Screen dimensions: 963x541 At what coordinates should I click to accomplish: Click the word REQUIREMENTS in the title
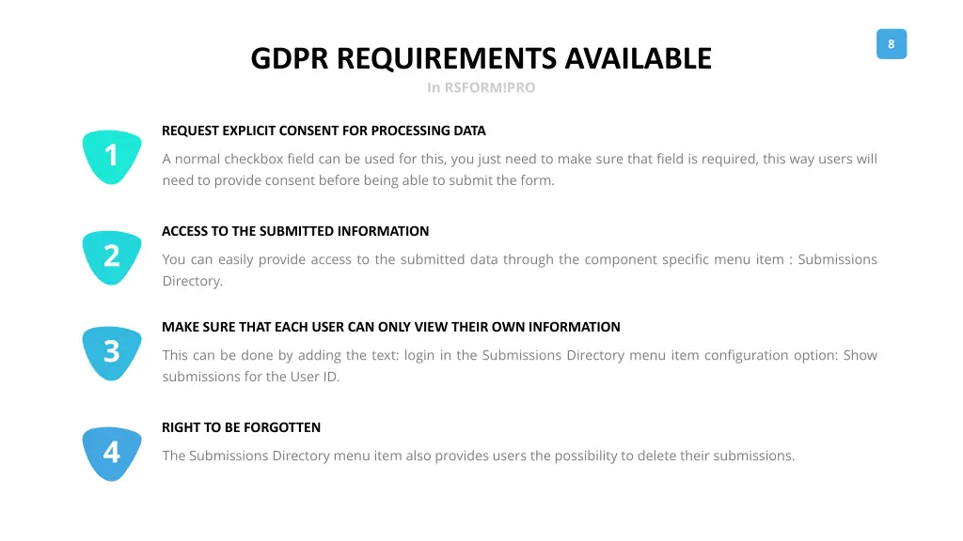pyautogui.click(x=448, y=59)
